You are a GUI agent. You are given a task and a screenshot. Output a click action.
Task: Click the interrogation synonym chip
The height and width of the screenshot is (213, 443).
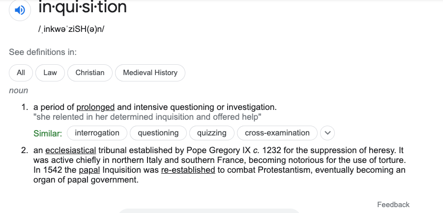(97, 133)
